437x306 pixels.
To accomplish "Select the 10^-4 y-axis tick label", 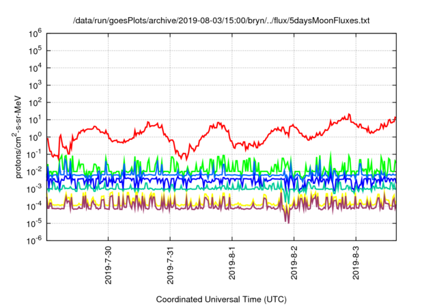I will (35, 206).
